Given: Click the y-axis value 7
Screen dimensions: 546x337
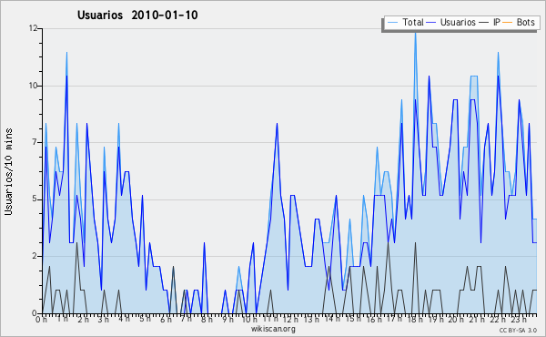Looking at the screenshot, I should pos(35,142).
